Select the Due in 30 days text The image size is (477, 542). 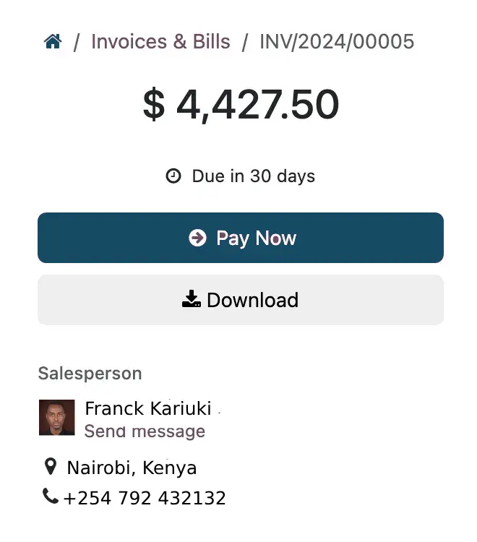(x=253, y=176)
